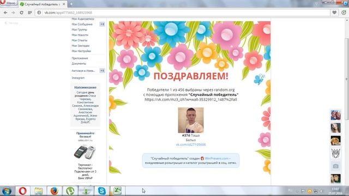The width and height of the screenshot is (349, 196).
Task: Open second friend avatar in chat sidebar
Action: [x=335, y=128]
